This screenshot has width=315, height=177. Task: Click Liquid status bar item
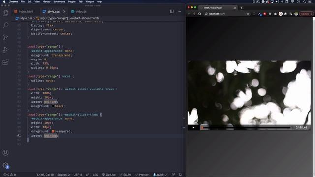click(x=160, y=175)
